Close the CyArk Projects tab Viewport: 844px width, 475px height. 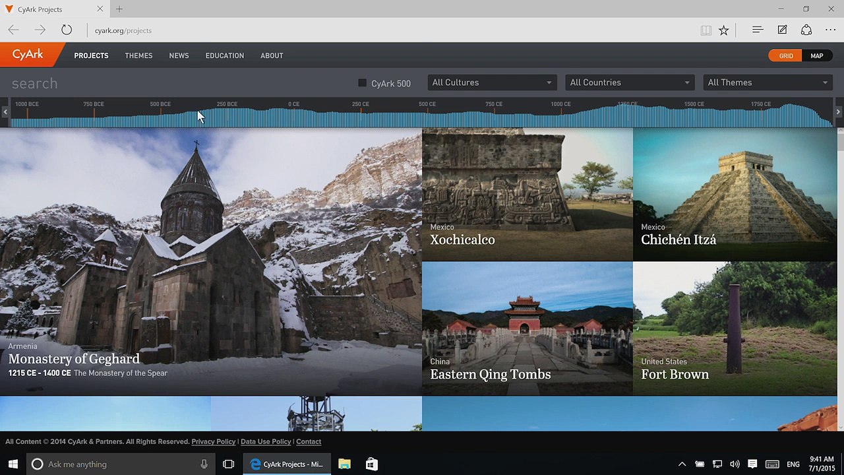[x=100, y=9]
